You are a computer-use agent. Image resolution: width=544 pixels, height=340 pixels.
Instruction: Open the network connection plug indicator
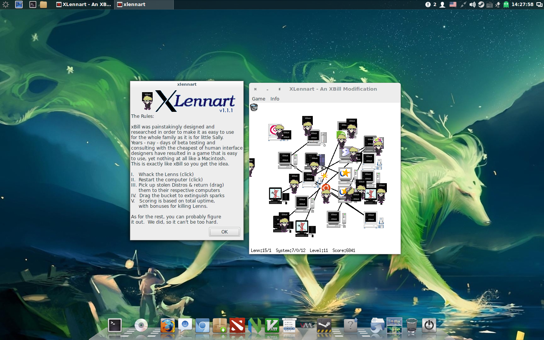(463, 5)
